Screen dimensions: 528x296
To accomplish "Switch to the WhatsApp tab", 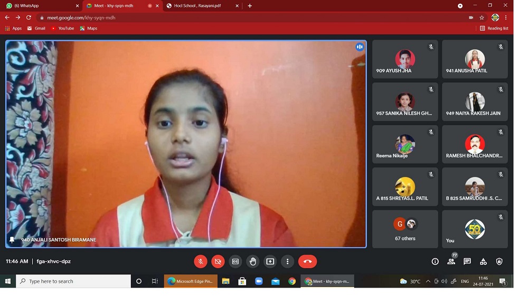I will pyautogui.click(x=42, y=6).
